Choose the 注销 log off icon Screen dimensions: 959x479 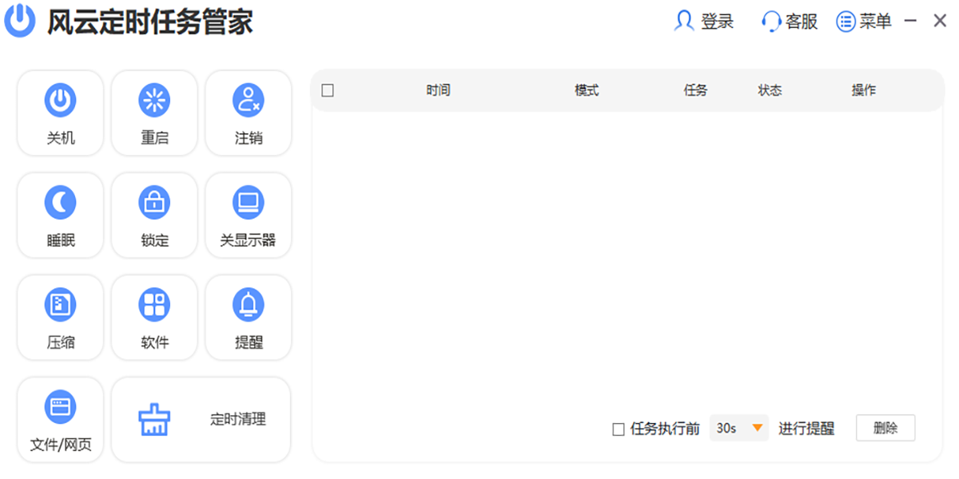(249, 100)
